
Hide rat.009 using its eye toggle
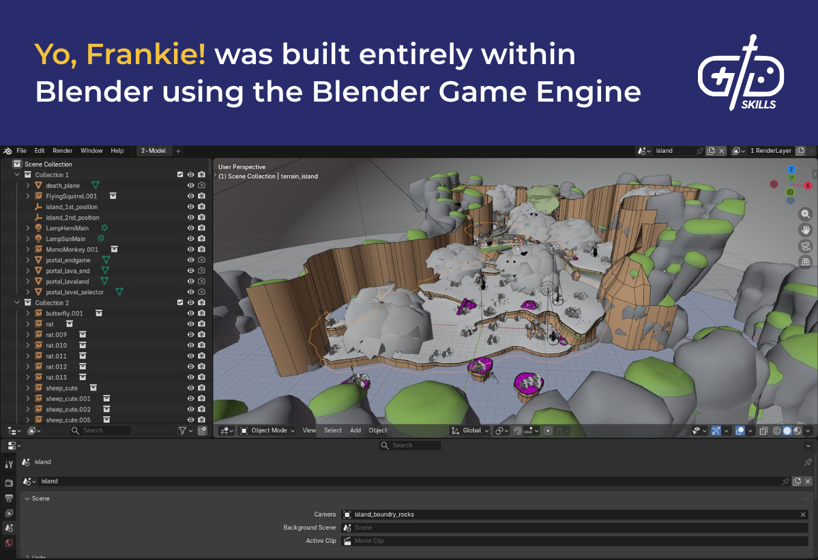pyautogui.click(x=190, y=335)
